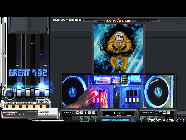This screenshot has height=140, width=186.
Task: Click the small blue indicator beside REVERB 1
Action: pyautogui.click(x=133, y=120)
